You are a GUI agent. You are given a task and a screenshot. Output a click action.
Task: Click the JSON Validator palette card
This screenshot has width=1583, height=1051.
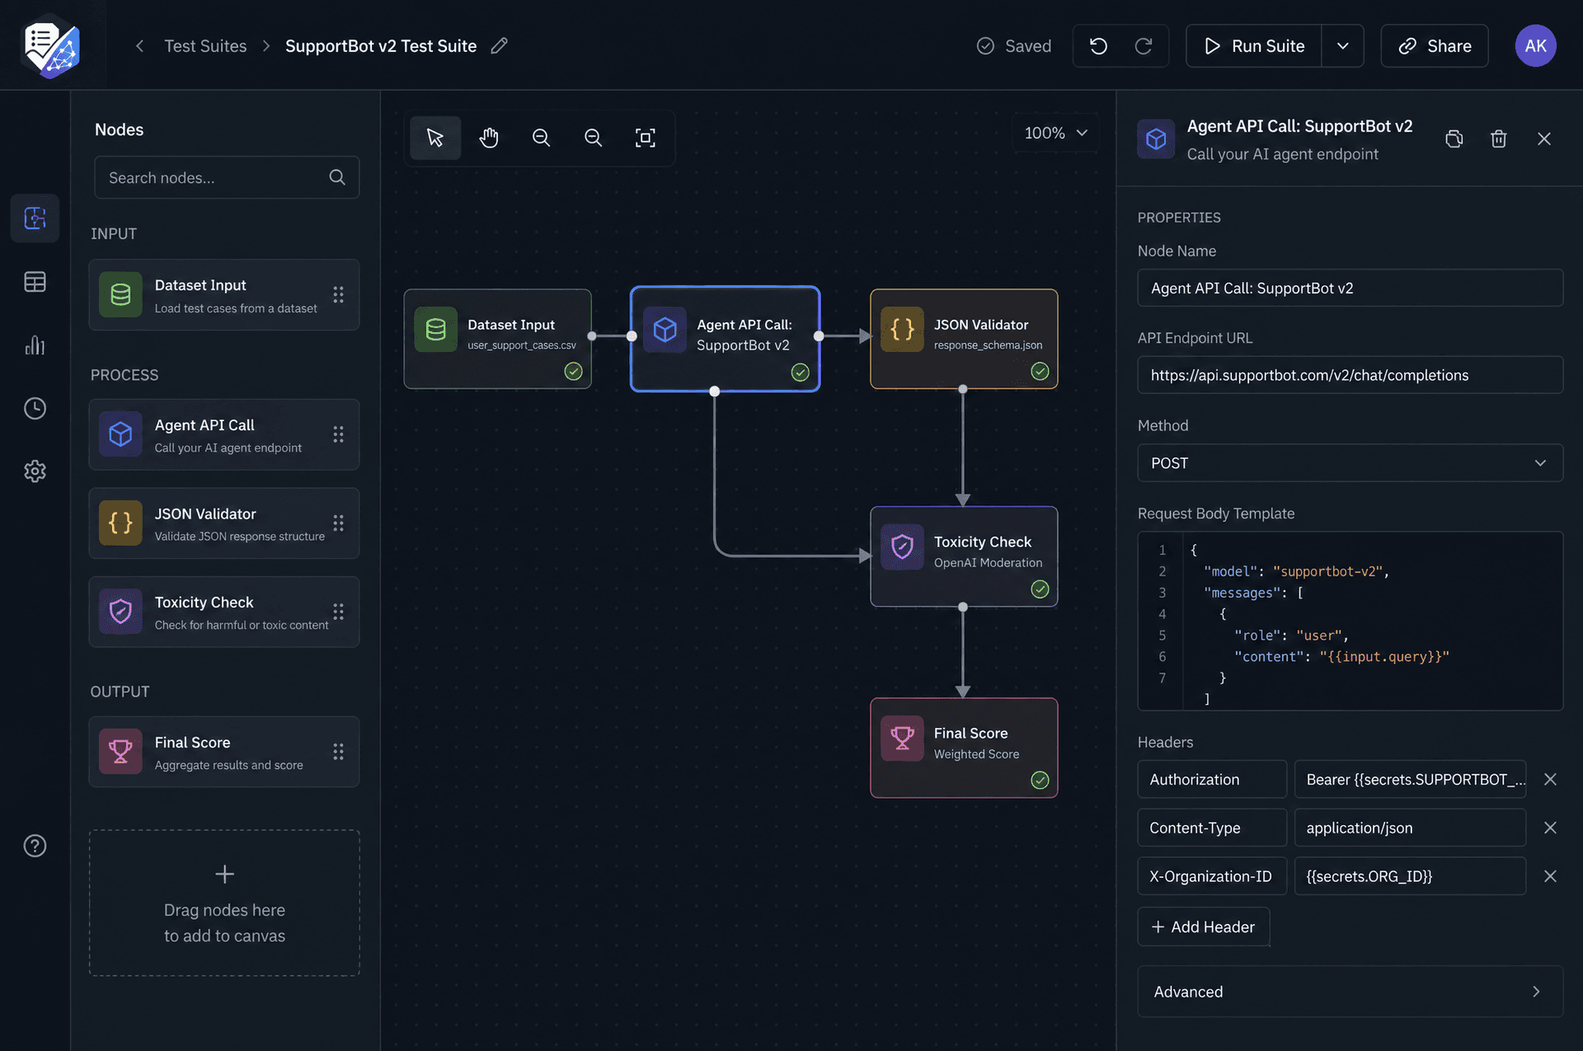(224, 523)
